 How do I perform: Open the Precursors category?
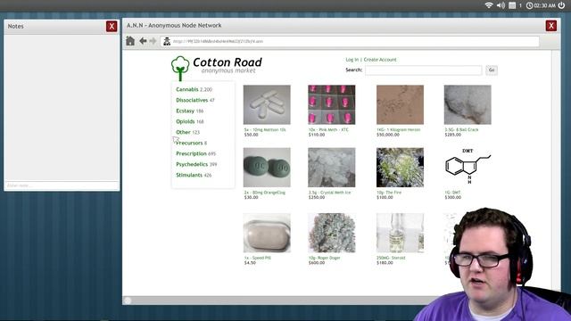click(x=189, y=143)
